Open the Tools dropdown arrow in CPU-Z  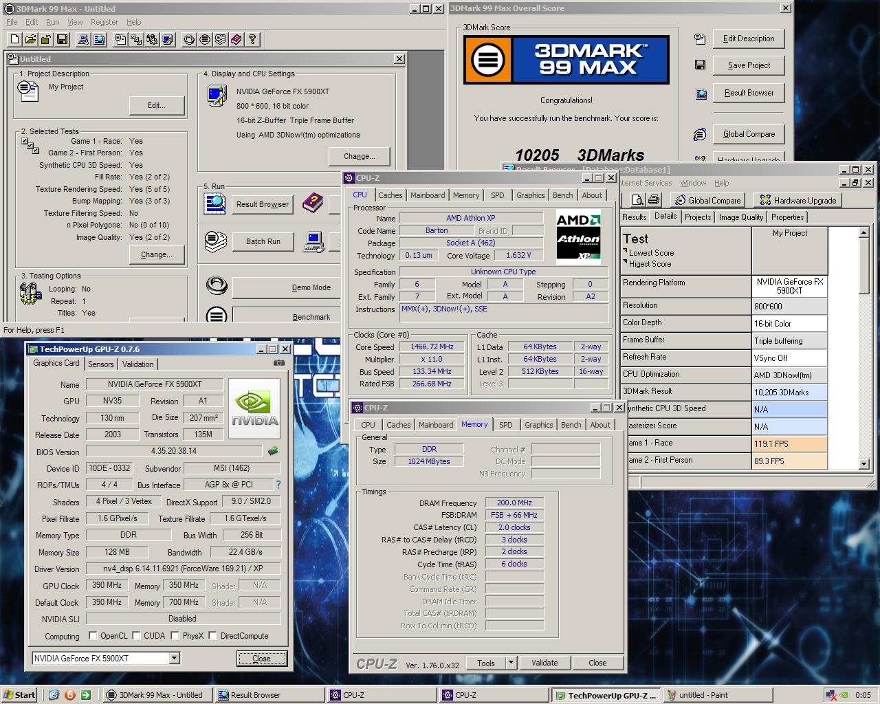511,663
